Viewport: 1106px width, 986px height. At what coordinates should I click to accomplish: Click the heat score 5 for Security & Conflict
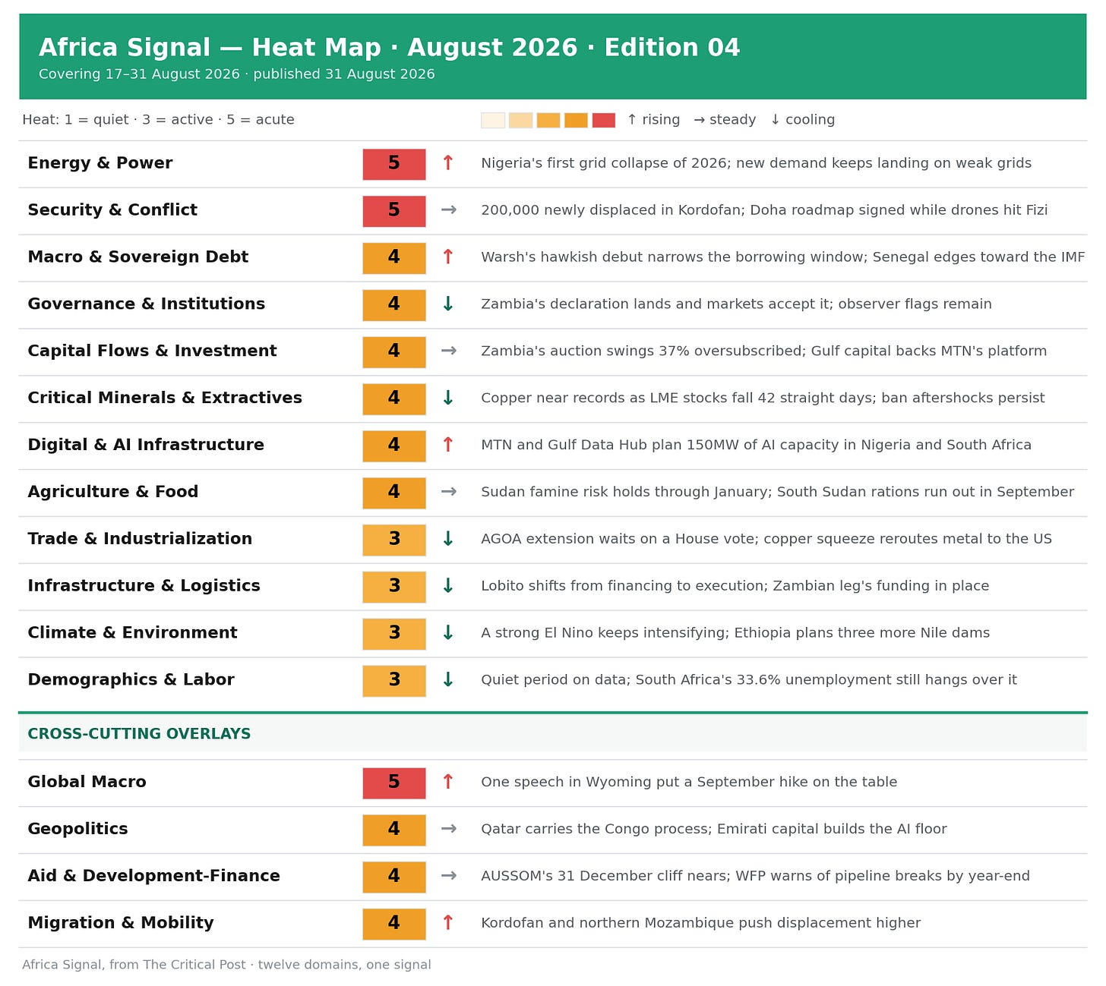[394, 211]
